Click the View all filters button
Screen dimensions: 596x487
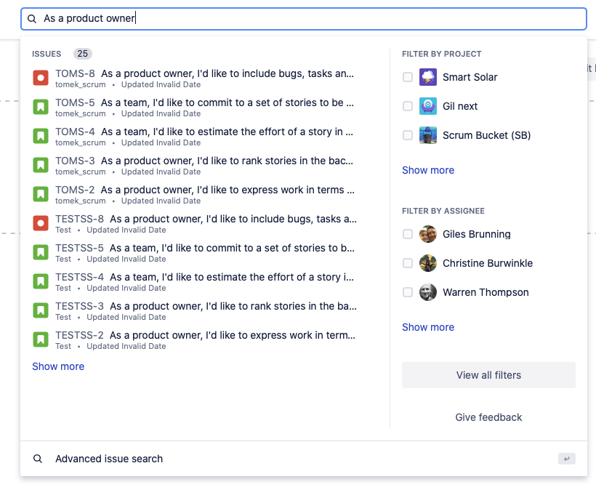click(x=489, y=375)
